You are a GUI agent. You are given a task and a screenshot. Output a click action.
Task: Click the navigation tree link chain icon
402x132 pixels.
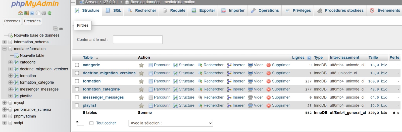(61, 29)
